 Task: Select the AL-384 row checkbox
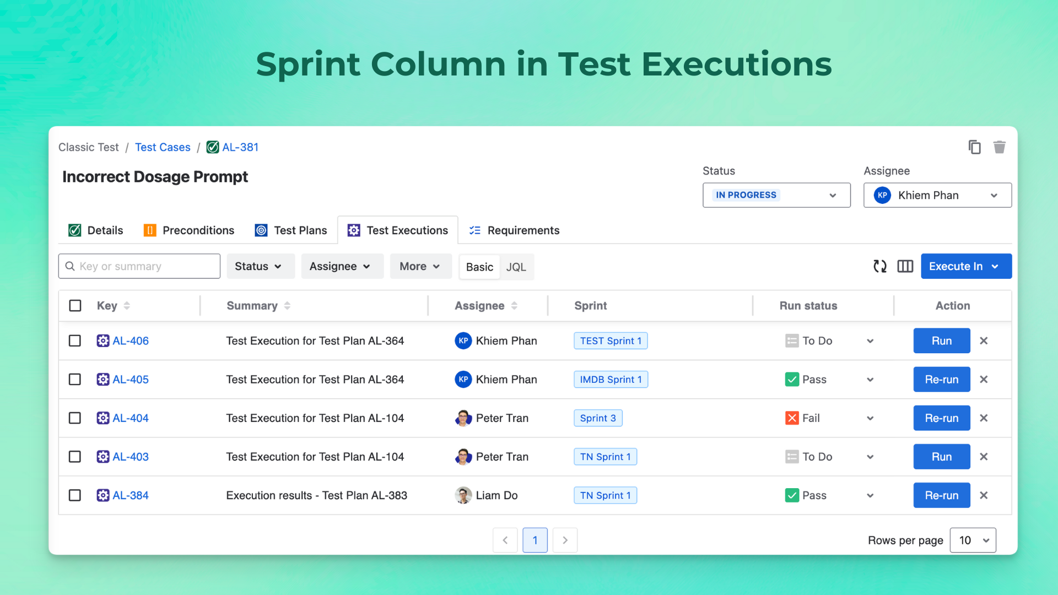click(75, 495)
